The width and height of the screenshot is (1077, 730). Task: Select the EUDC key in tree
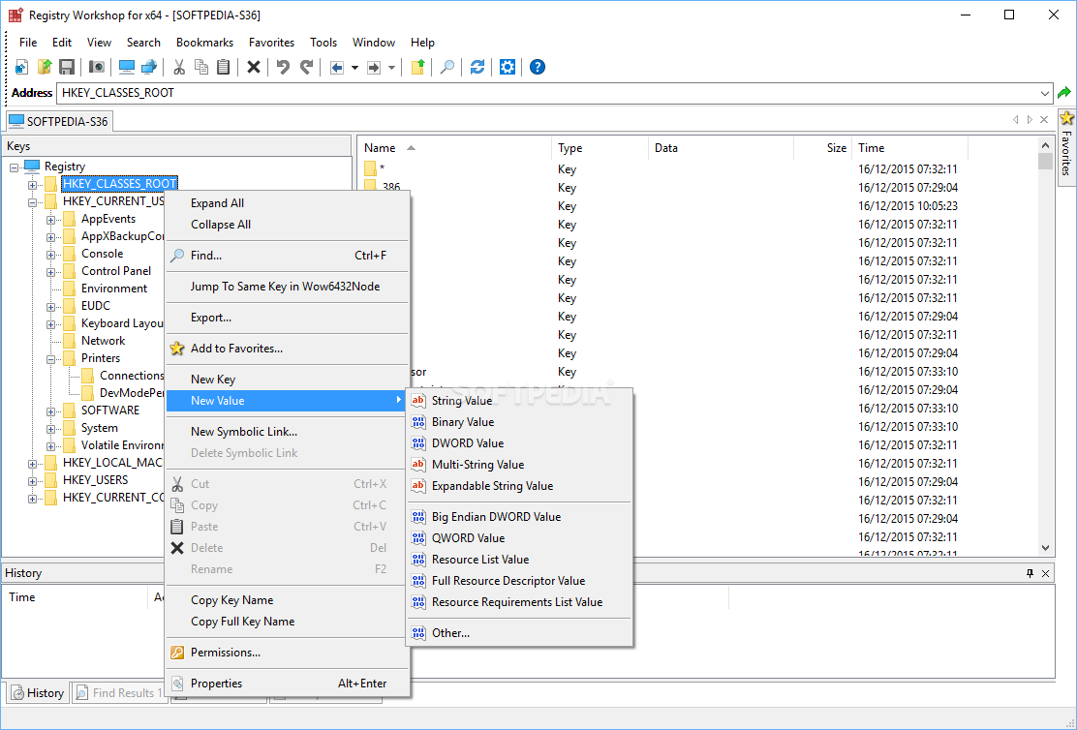(96, 306)
